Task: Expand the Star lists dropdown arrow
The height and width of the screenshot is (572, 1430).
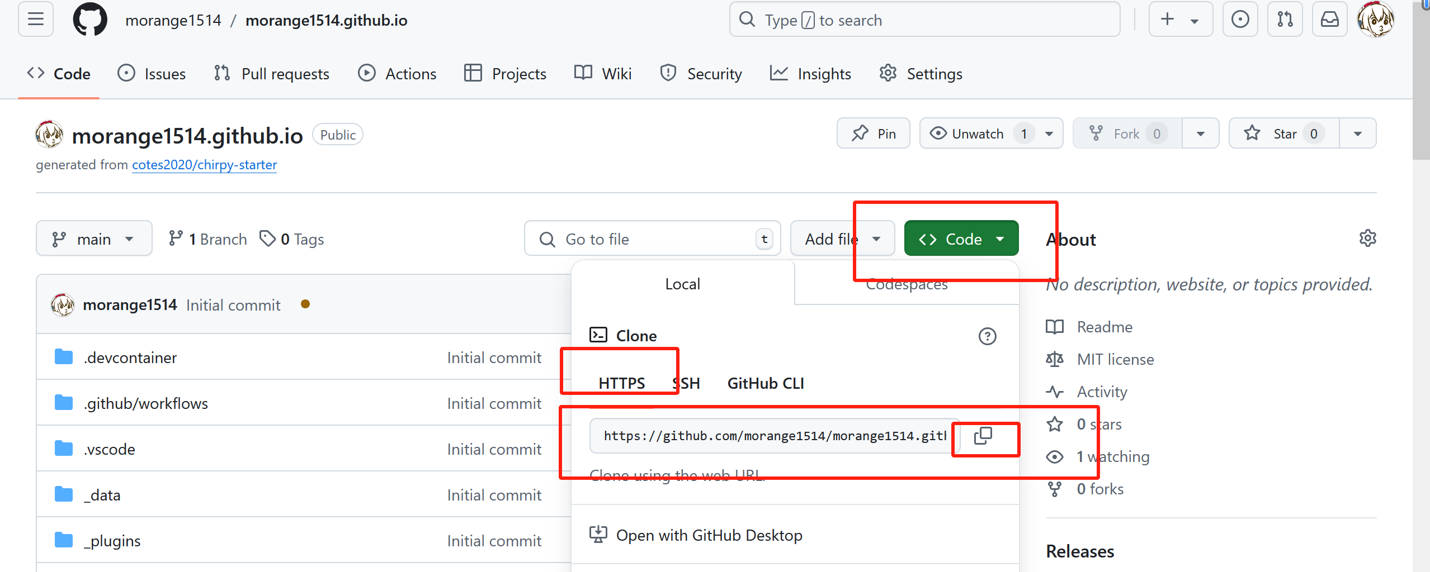Action: [x=1357, y=134]
